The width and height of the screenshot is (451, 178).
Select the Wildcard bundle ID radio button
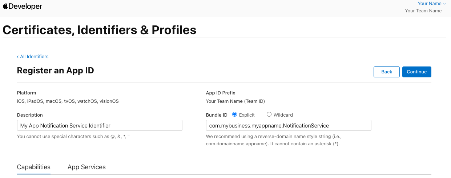coord(269,114)
